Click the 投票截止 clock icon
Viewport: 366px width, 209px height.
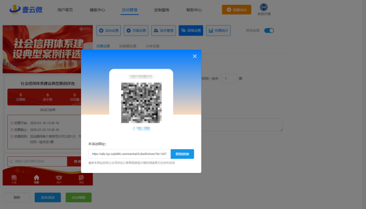pos(12,130)
